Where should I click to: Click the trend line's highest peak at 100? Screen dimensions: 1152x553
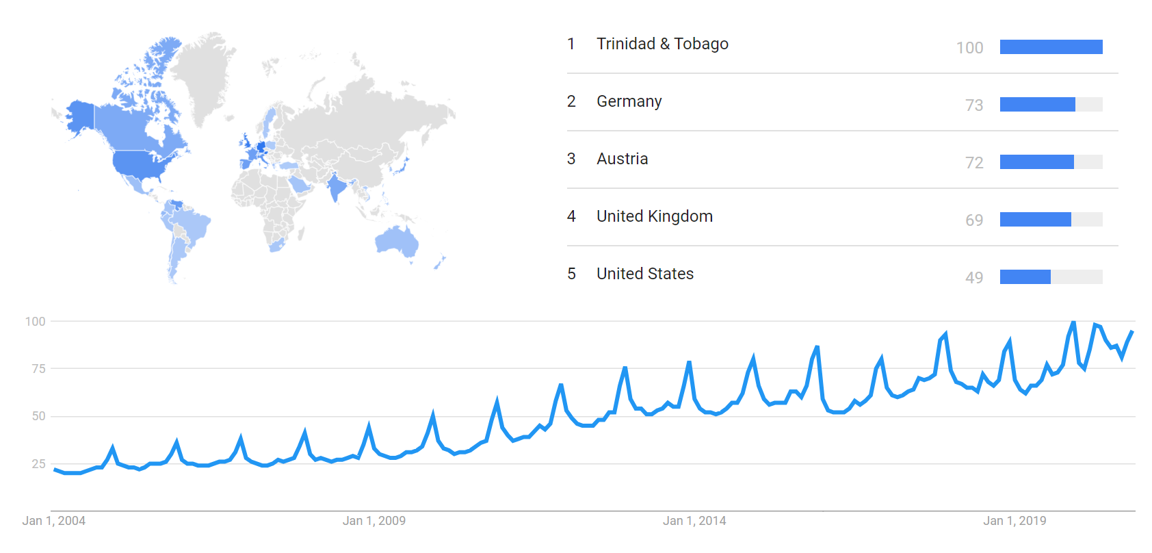(1073, 322)
